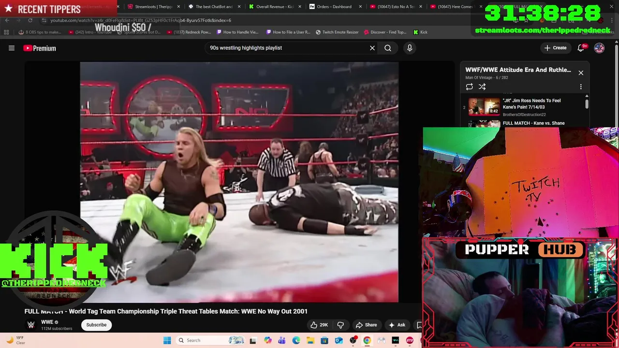This screenshot has height=348, width=619.
Task: Open OBS Studio from the taskbar
Action: [353, 340]
